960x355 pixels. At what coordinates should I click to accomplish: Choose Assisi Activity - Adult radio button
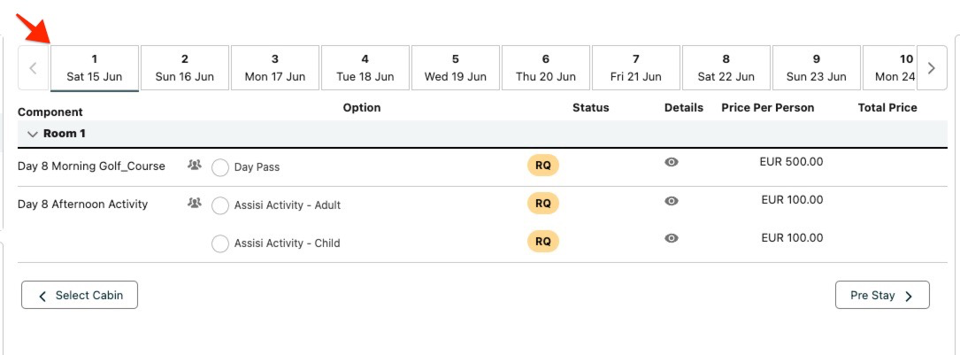220,205
